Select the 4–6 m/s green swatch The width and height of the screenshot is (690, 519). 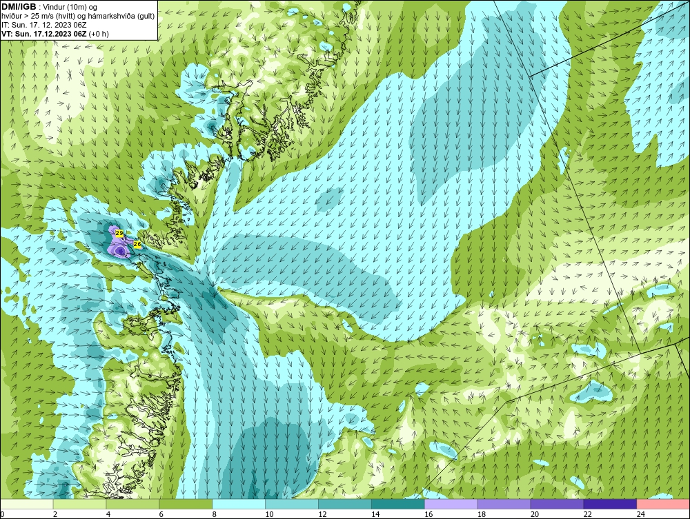(132, 504)
